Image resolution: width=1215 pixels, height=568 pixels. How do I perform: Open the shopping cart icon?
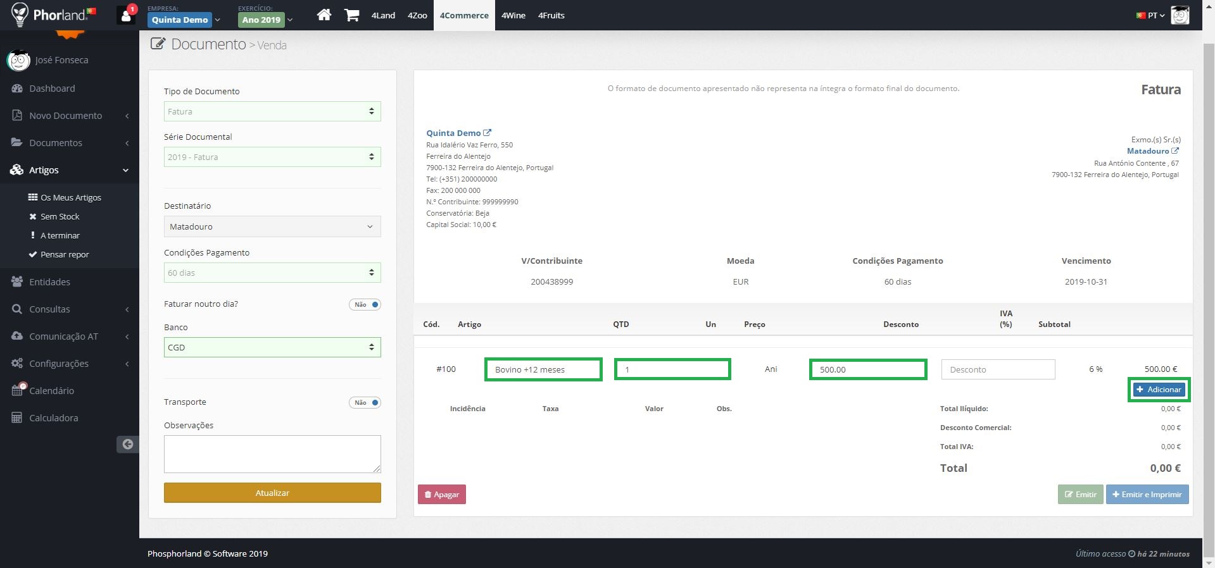(x=352, y=15)
